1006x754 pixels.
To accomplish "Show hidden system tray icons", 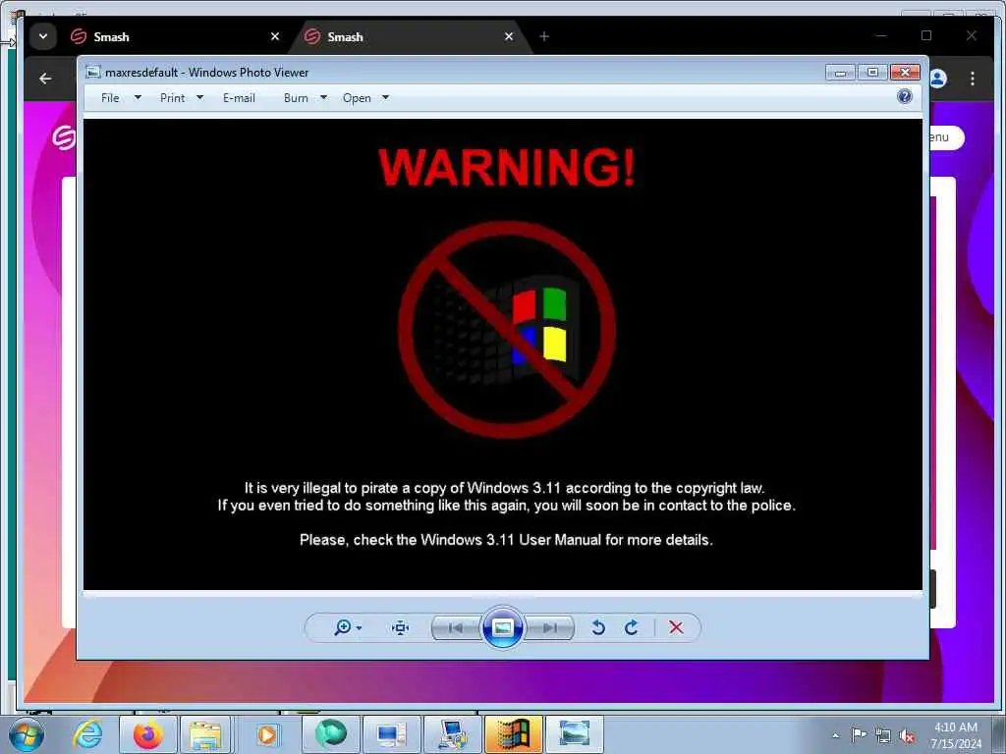I will (x=835, y=735).
